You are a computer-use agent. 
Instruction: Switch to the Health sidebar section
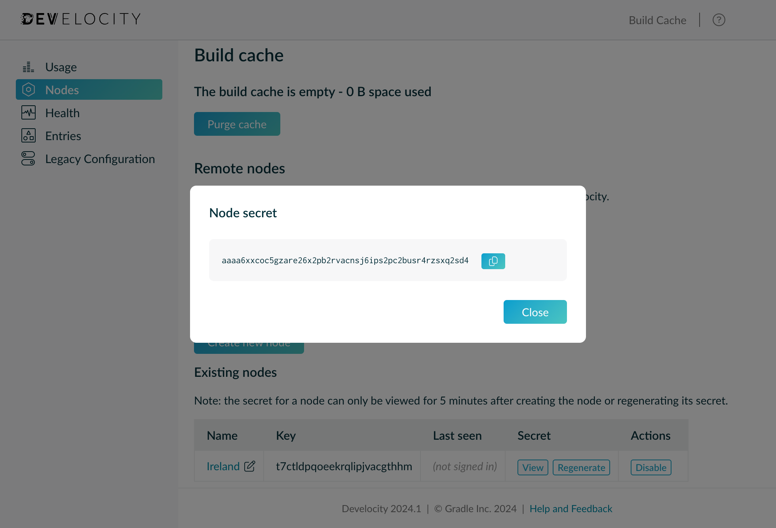pyautogui.click(x=62, y=113)
